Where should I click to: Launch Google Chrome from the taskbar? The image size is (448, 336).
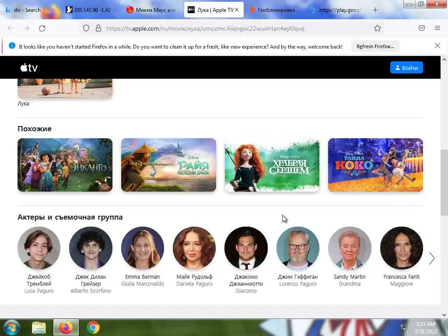(x=93, y=327)
